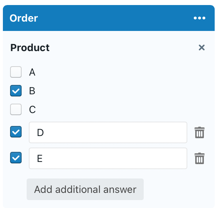Uncheck the checkbox for option B
Image resolution: width=219 pixels, height=208 pixels.
[x=16, y=91]
